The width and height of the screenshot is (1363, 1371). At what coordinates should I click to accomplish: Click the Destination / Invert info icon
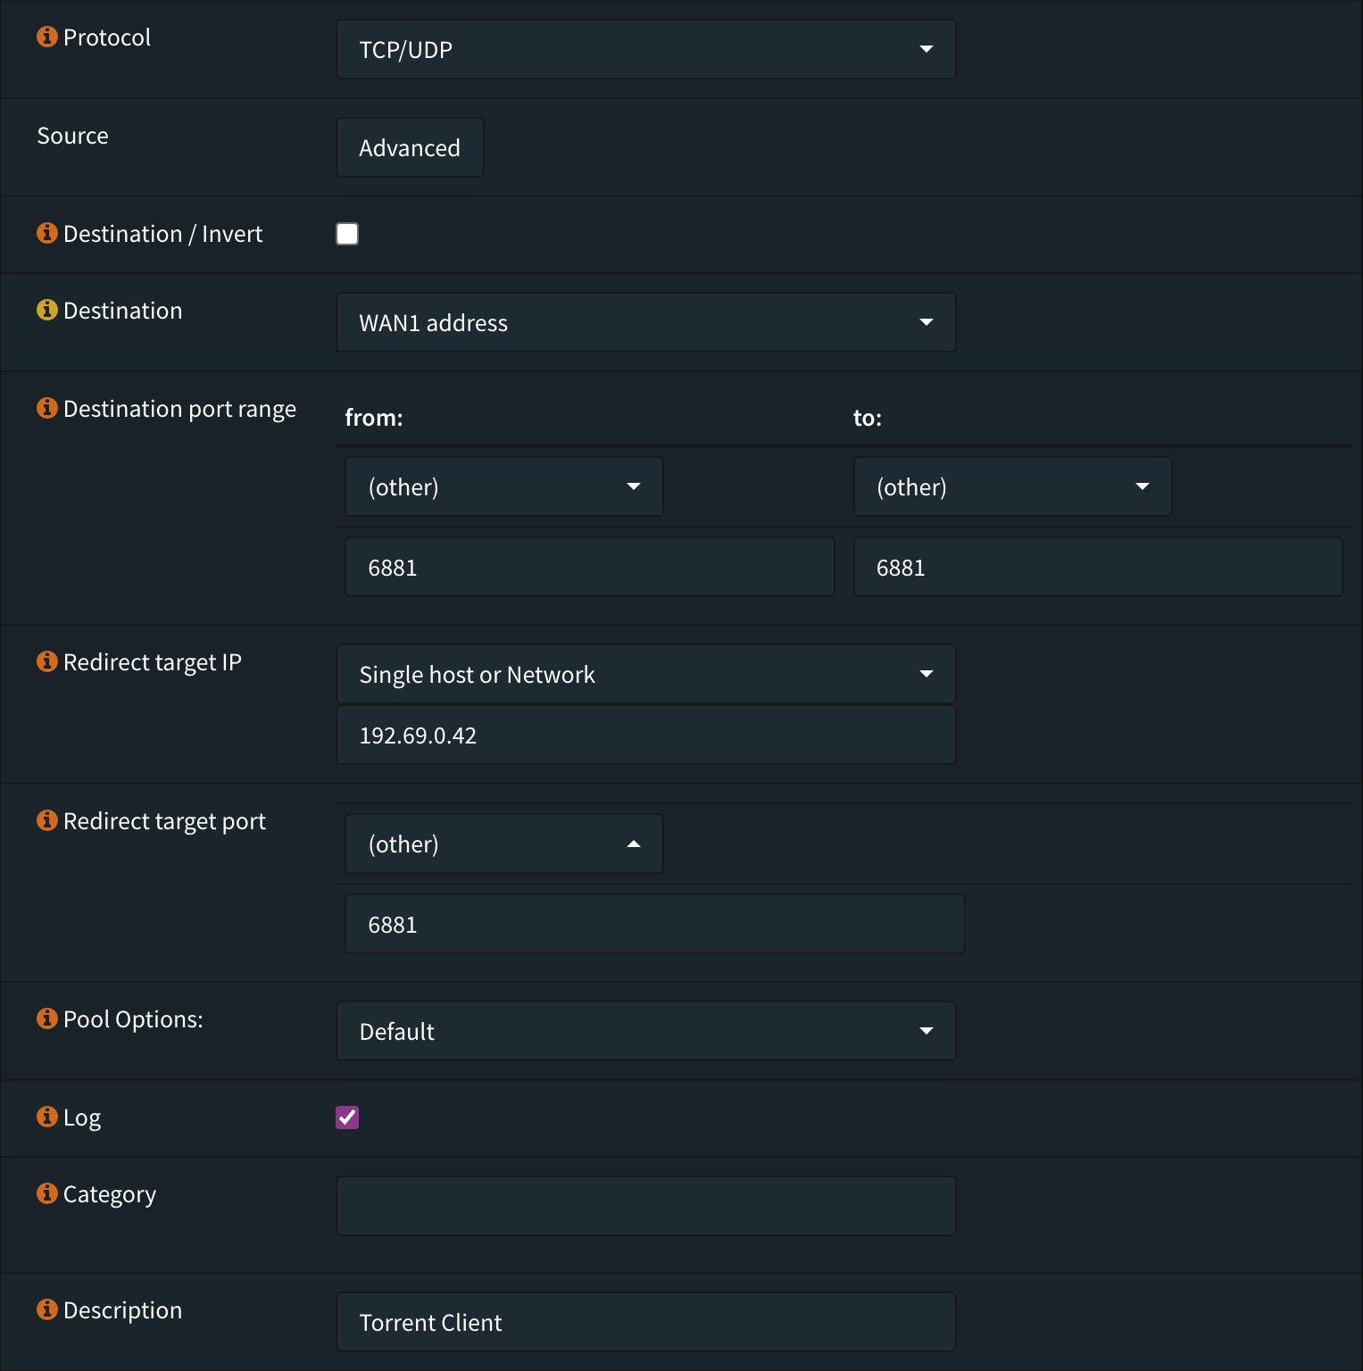pos(47,233)
